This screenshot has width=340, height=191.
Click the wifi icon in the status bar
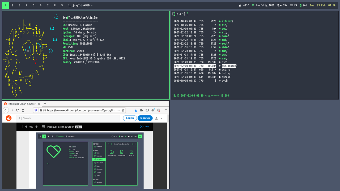coord(253,5)
